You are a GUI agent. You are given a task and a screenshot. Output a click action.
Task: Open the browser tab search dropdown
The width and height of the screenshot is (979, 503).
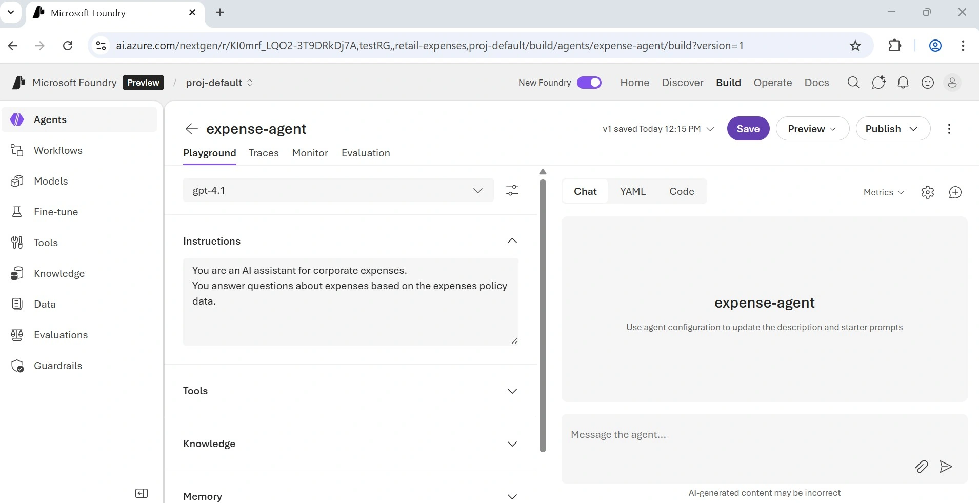coord(11,12)
